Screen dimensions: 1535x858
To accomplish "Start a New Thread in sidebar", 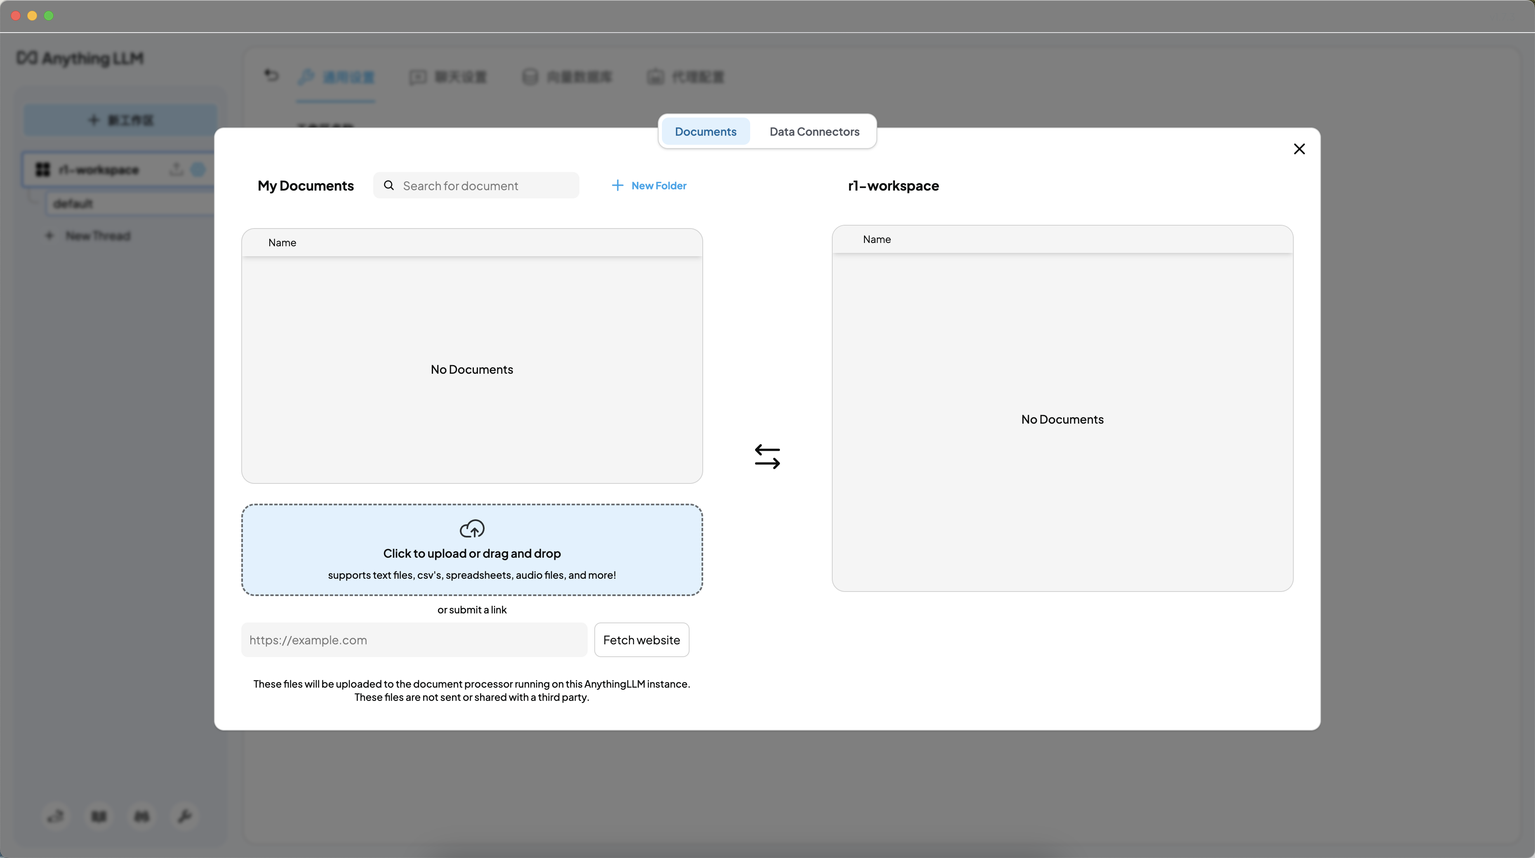I will (97, 236).
